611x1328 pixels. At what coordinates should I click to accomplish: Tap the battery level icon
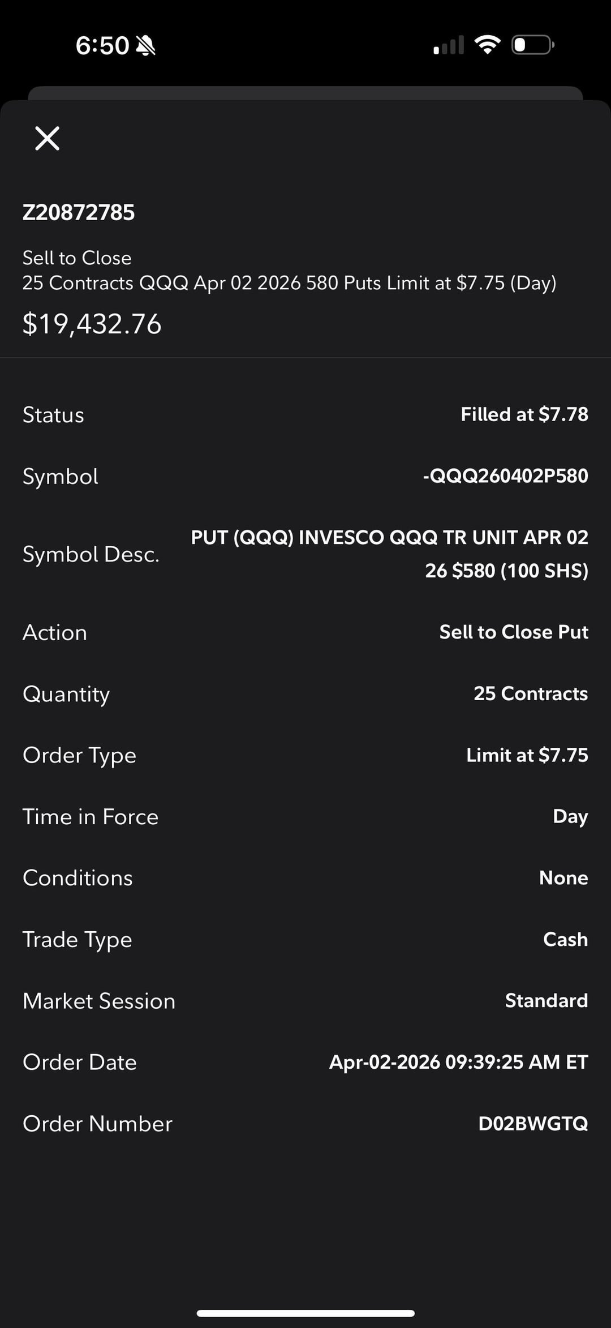[x=532, y=45]
